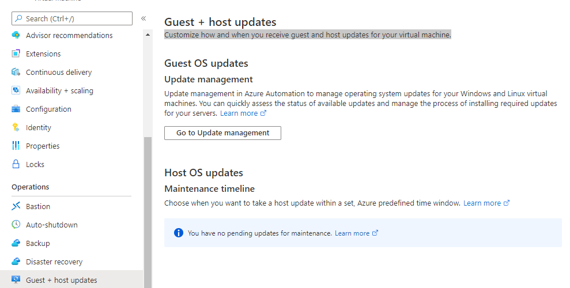Click the Disaster recovery cloud icon
This screenshot has height=288, width=570.
(16, 262)
